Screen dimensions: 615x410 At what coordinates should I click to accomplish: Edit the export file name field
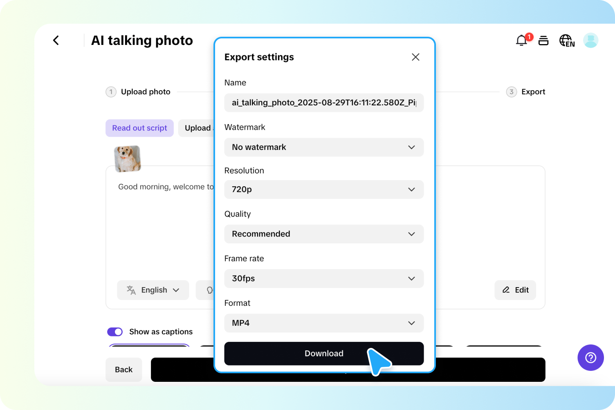(324, 103)
